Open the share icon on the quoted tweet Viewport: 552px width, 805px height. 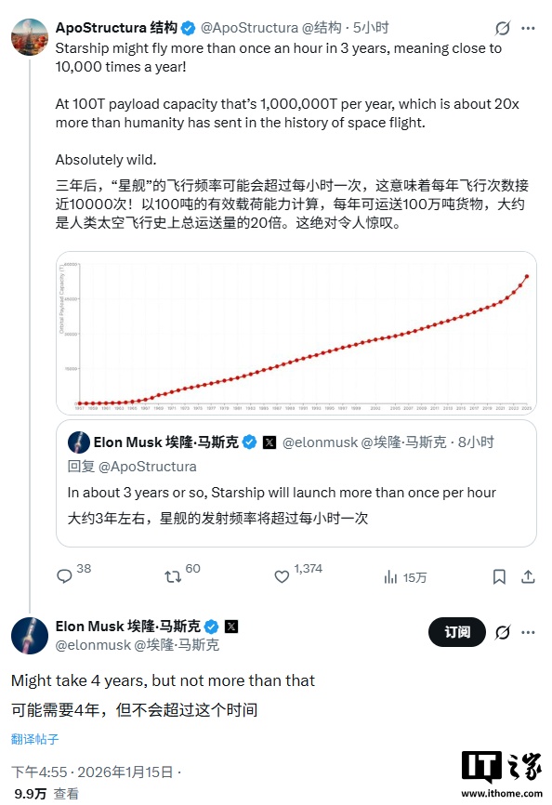(x=527, y=576)
